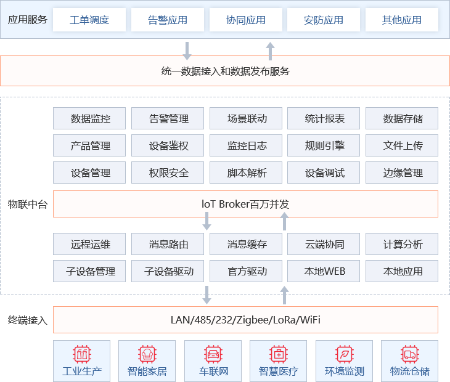This screenshot has height=382, width=450.
Task: Select the 消息路由 module
Action: (x=168, y=244)
